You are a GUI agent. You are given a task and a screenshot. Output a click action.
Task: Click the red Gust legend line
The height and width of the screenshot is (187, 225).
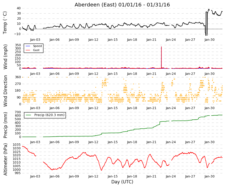tap(28, 50)
